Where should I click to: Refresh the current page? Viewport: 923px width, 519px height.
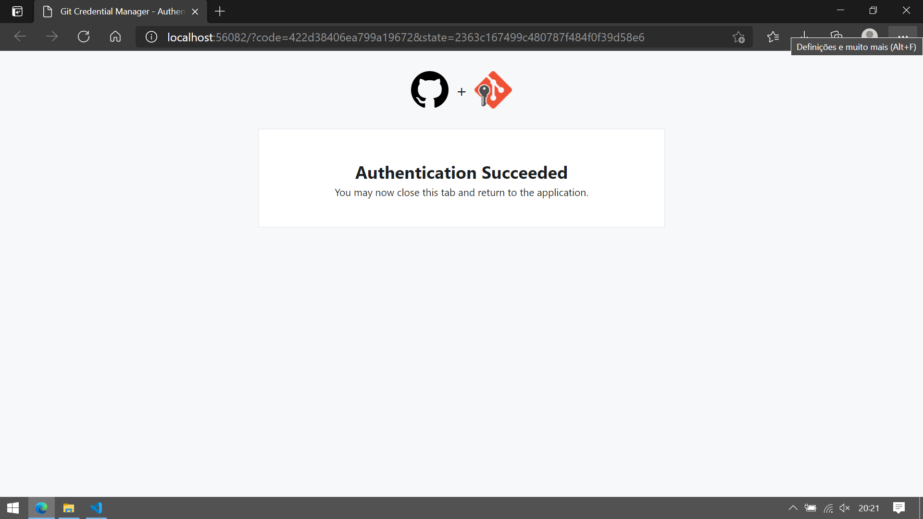tap(84, 37)
